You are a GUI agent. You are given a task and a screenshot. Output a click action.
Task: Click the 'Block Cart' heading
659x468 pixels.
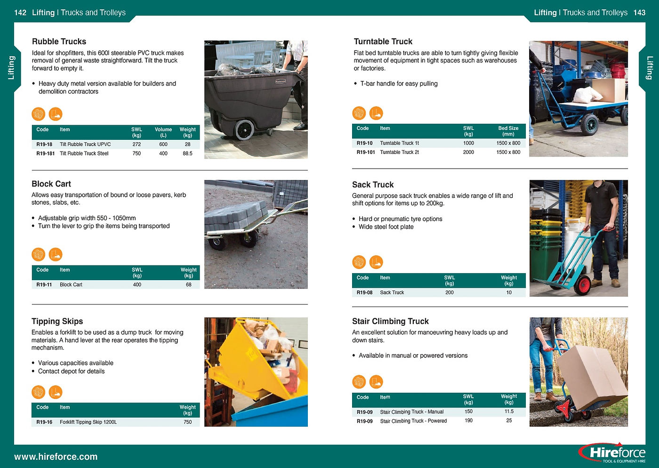[51, 184]
